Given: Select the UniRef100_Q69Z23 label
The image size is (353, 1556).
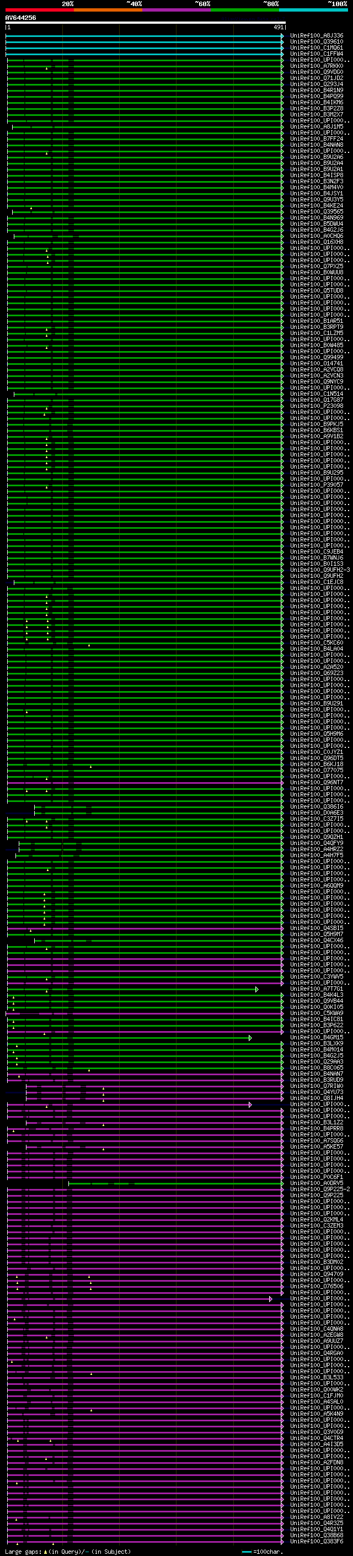Looking at the screenshot, I should tap(317, 673).
